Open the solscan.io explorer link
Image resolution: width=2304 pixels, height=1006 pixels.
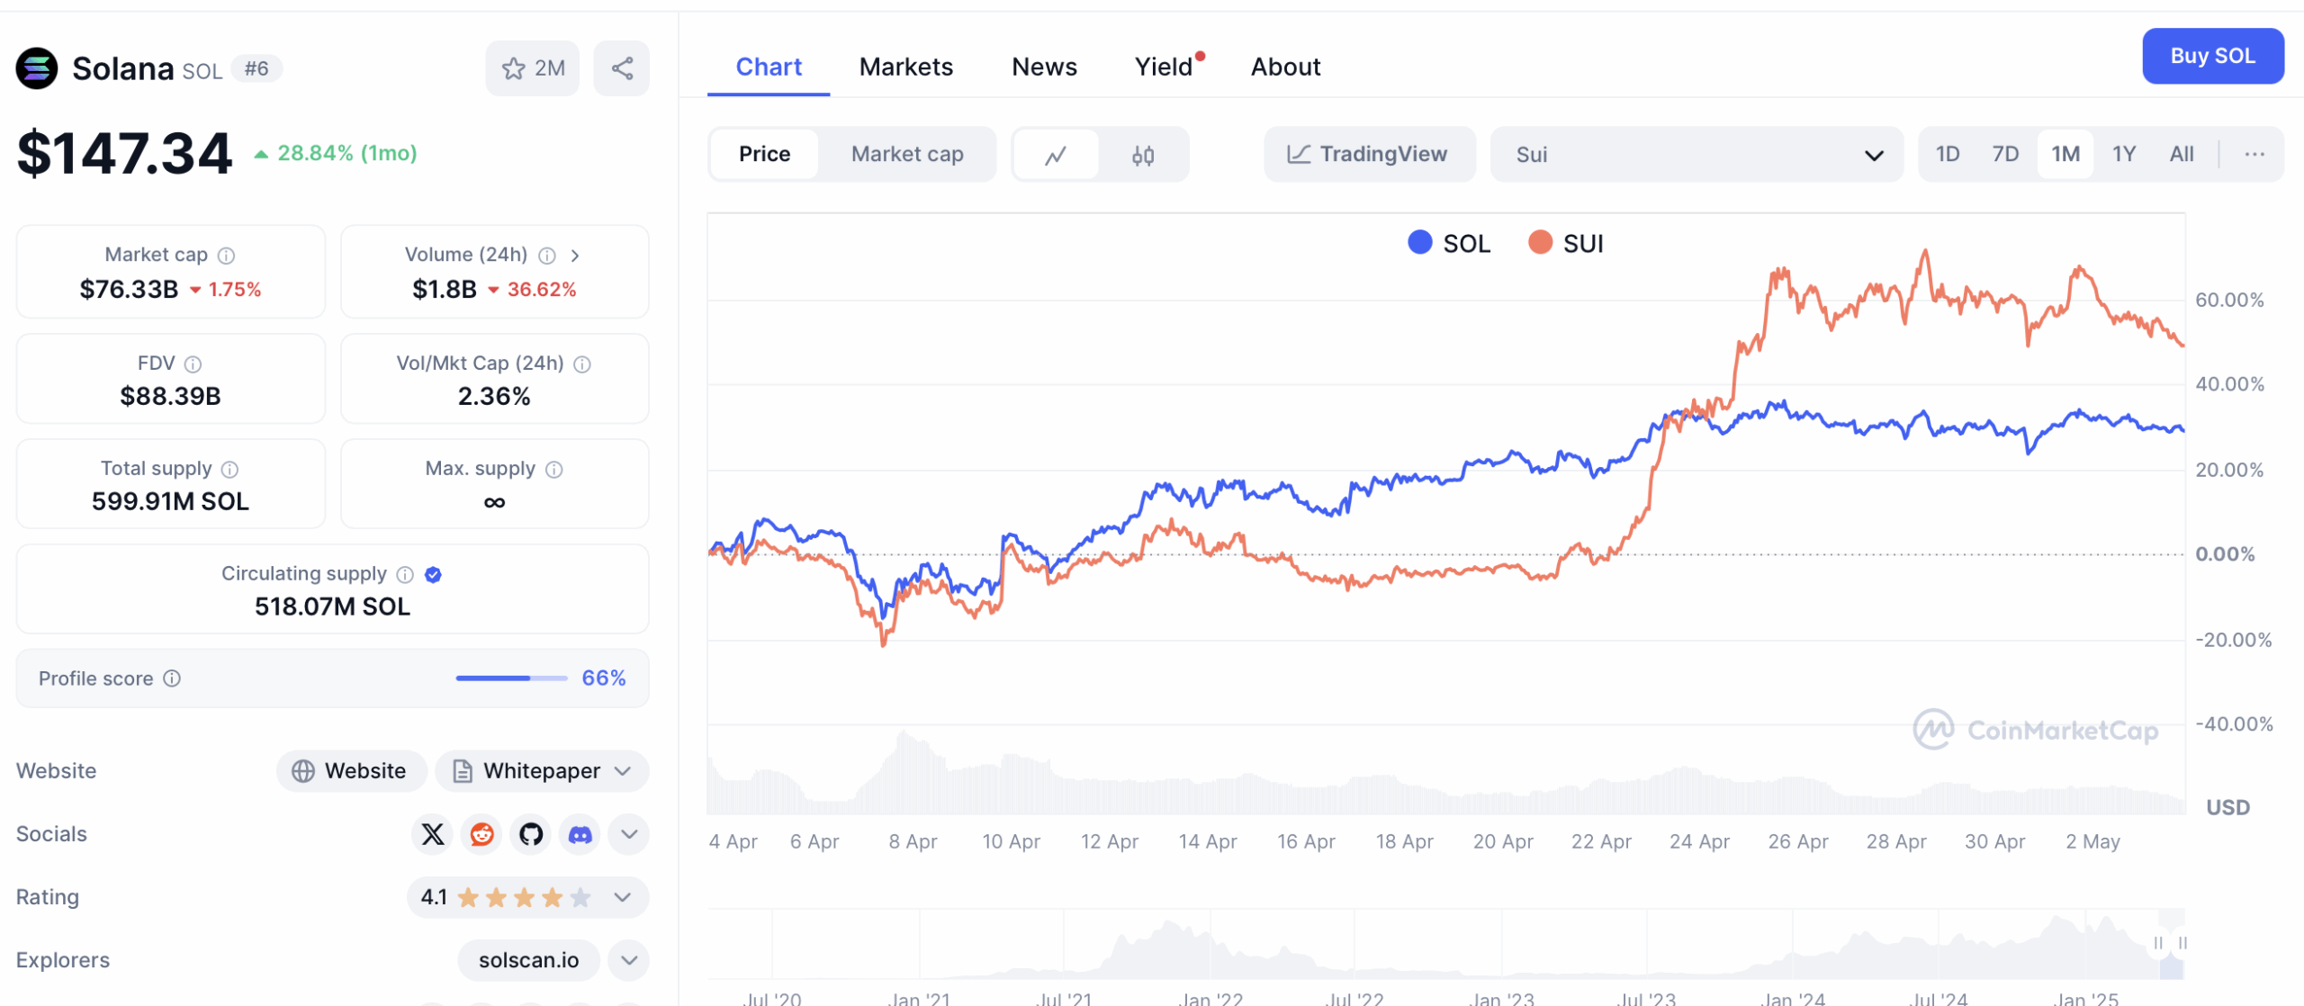pyautogui.click(x=528, y=960)
